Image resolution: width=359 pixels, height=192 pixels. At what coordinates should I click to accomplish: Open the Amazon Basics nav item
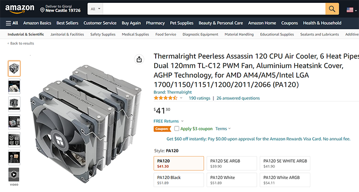[x=37, y=23]
